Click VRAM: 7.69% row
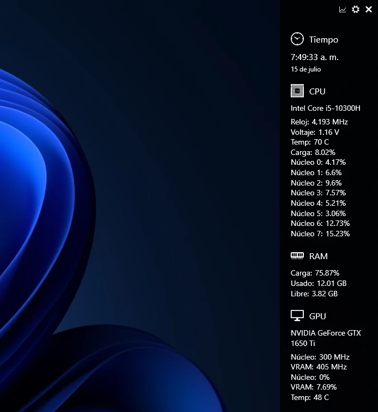The image size is (378, 412). [x=314, y=387]
